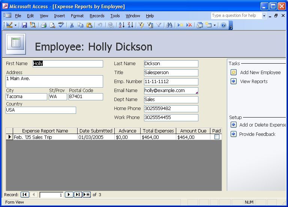Expand the View button dropdown arrow
288x207 pixels.
pos(15,25)
